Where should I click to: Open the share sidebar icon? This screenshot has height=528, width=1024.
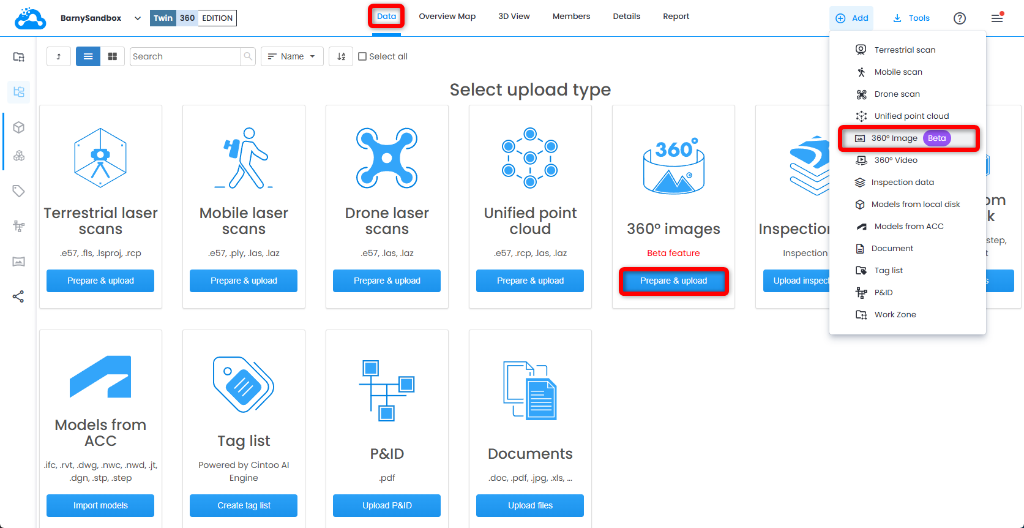pos(19,297)
